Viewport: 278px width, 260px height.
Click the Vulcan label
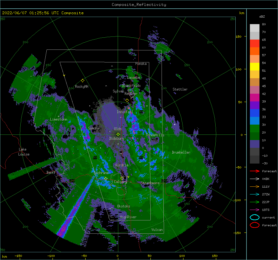[157, 230]
